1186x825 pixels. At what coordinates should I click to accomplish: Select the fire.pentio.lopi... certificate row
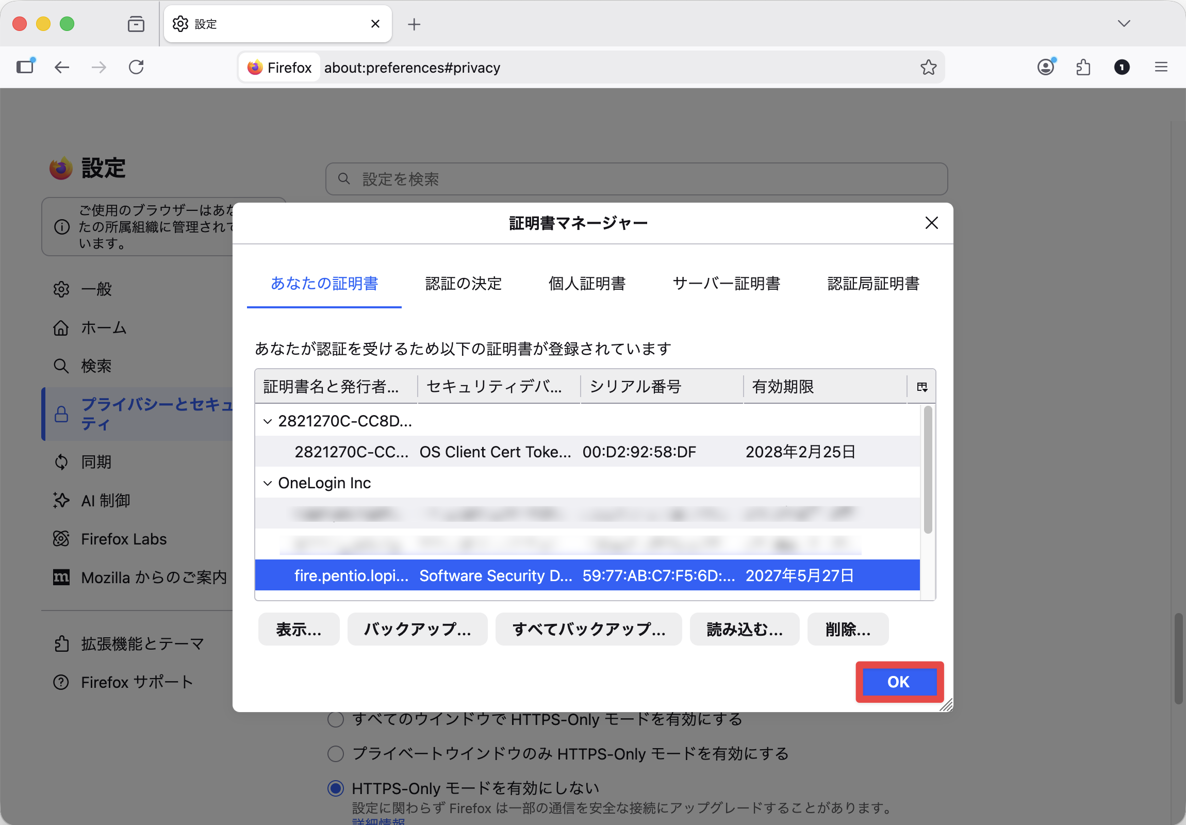point(587,575)
